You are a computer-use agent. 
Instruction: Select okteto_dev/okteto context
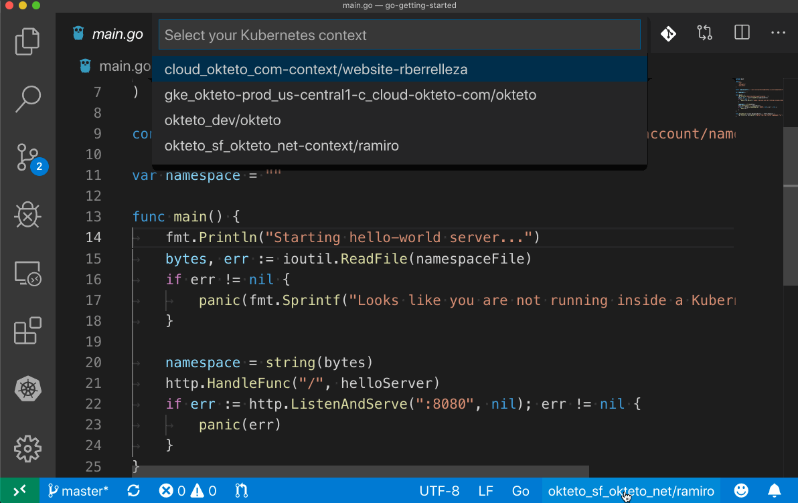click(400, 120)
